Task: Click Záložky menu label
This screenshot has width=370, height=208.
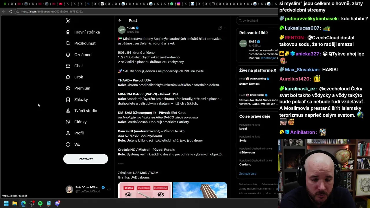Action: [81, 99]
